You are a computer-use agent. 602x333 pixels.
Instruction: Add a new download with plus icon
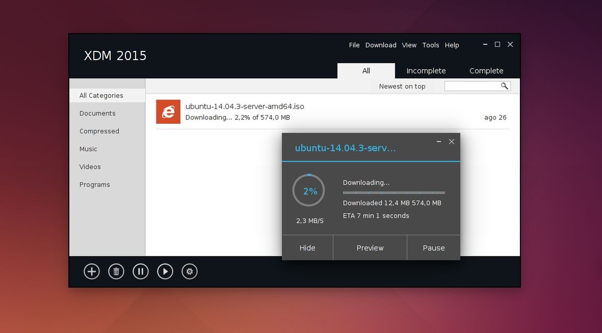click(91, 272)
